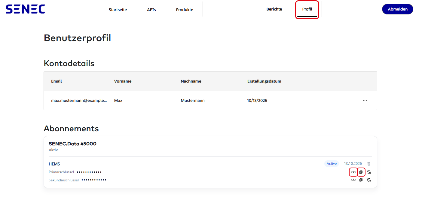Click the Email column header
This screenshot has width=422, height=206.
pos(57,81)
